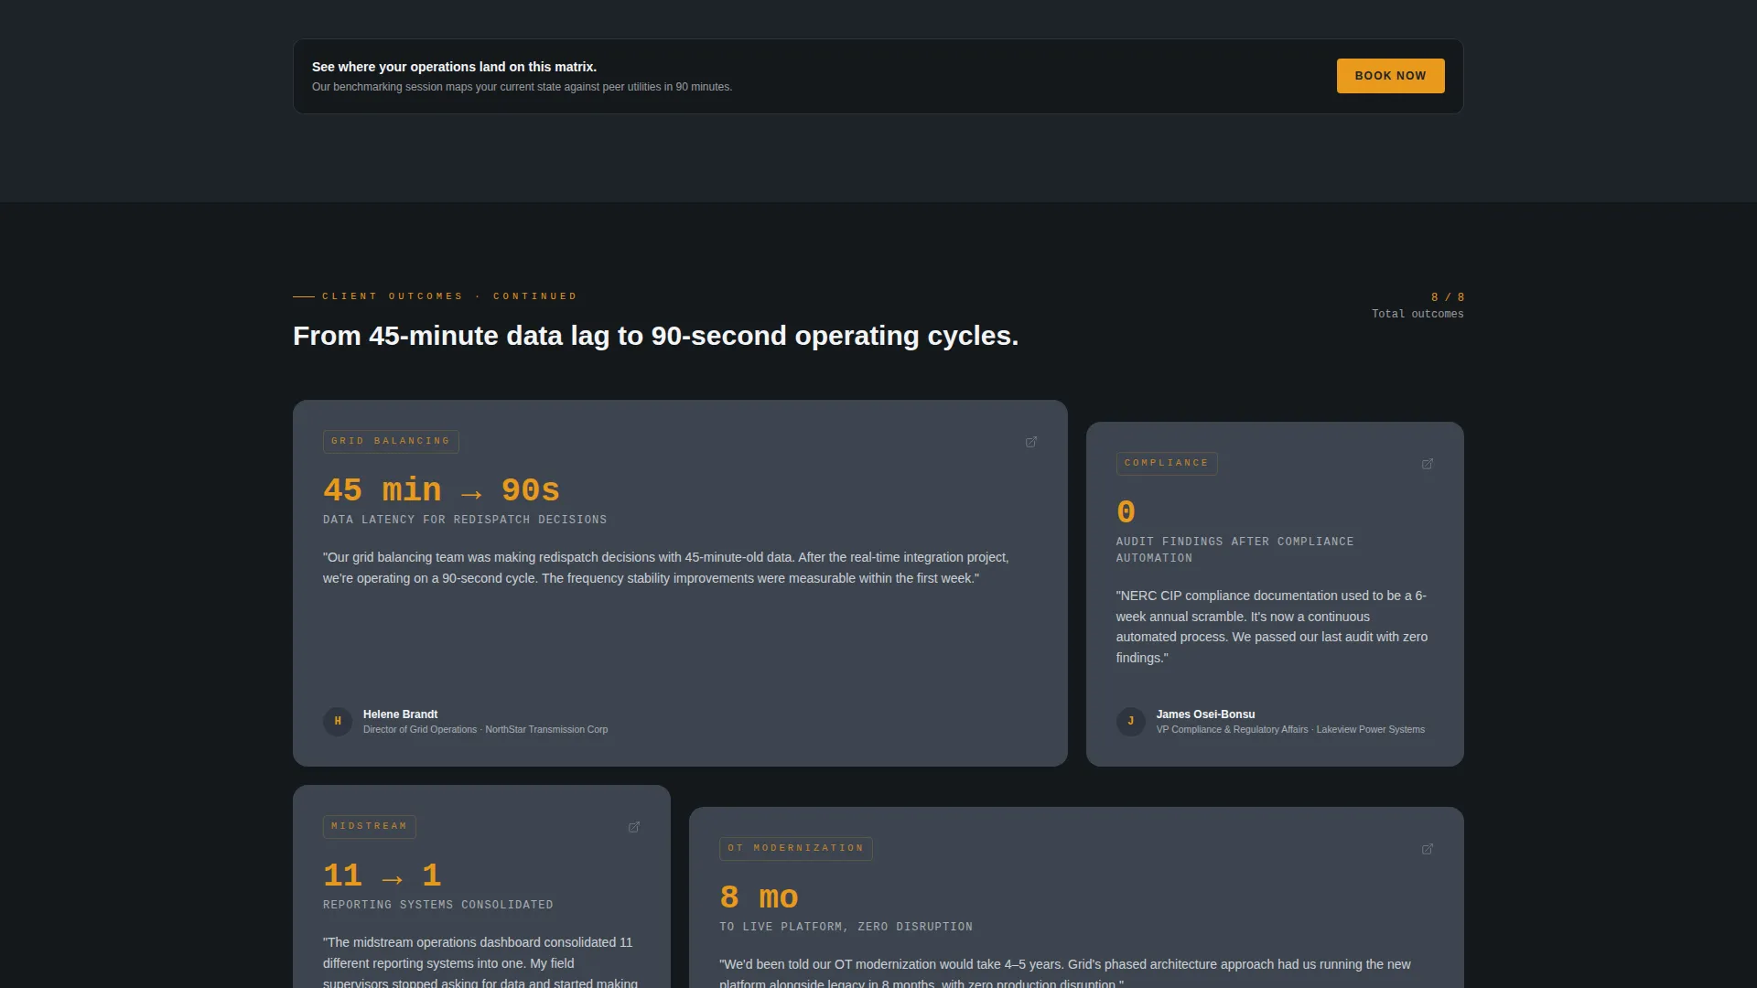Click the headline about 45-minute data lag
The width and height of the screenshot is (1757, 988).
click(655, 336)
